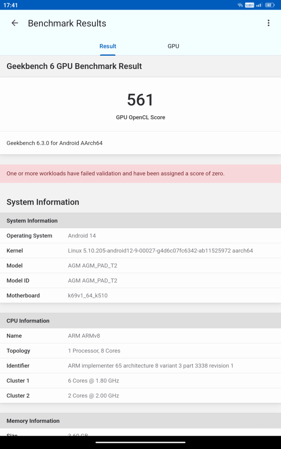Tap the status bar clock 17:41
Image resolution: width=281 pixels, height=449 pixels.
coord(10,5)
